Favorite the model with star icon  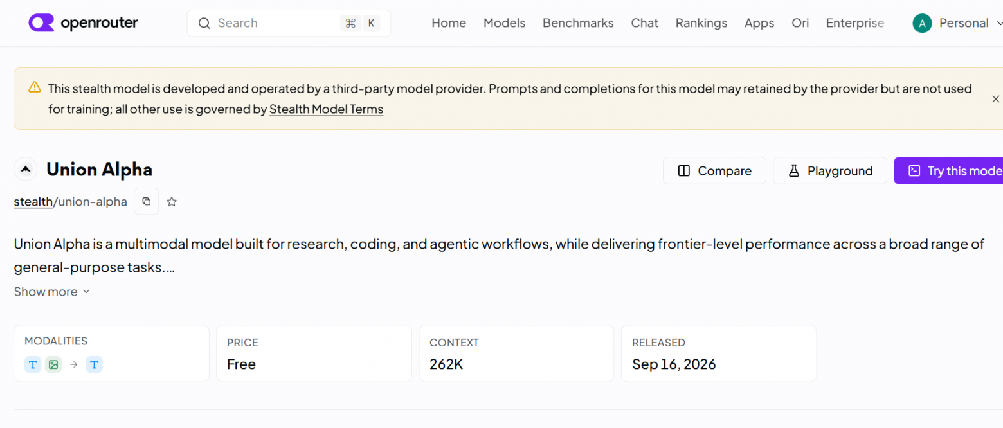tap(172, 202)
